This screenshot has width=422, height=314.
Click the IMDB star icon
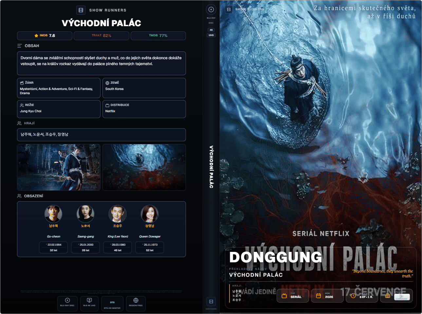click(x=36, y=36)
